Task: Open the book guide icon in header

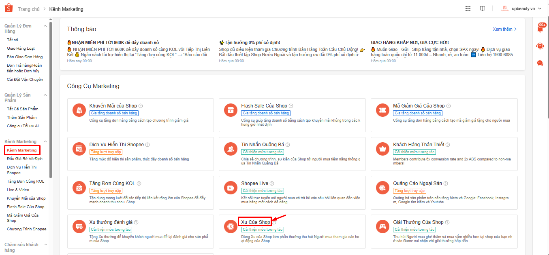Action: tap(482, 8)
